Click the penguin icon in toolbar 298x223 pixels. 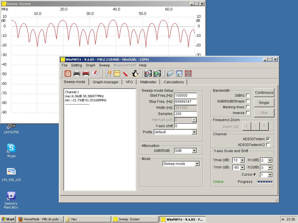click(x=135, y=73)
